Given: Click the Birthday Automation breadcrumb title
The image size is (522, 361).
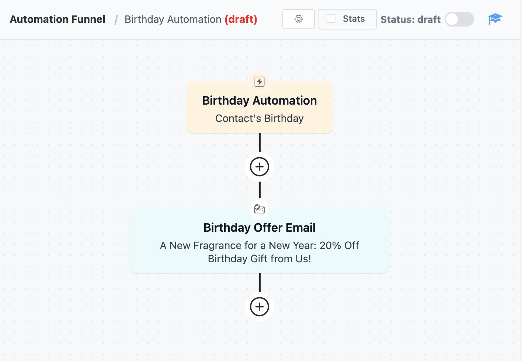Looking at the screenshot, I should click(x=173, y=19).
